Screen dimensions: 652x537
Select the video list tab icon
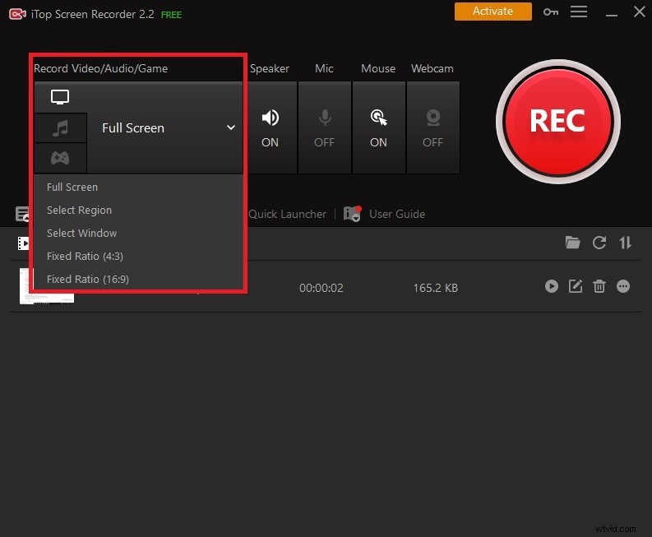[x=23, y=243]
